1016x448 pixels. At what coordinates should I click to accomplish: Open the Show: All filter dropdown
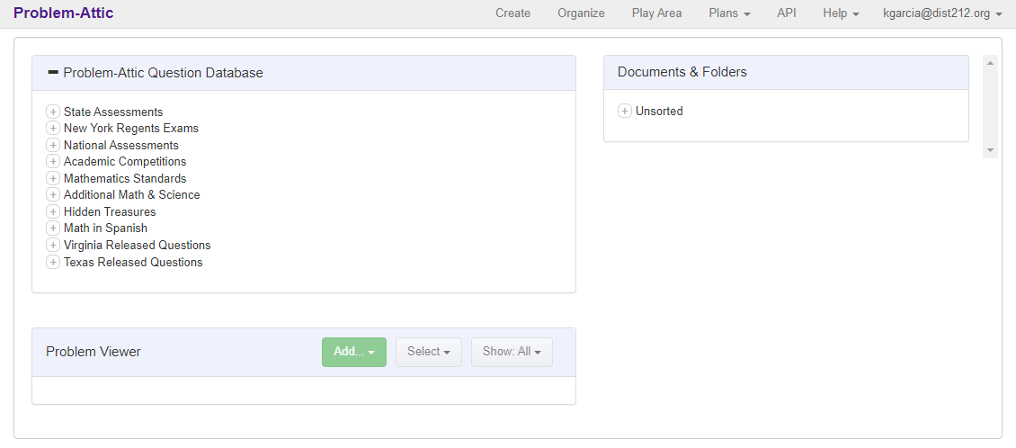(x=512, y=352)
